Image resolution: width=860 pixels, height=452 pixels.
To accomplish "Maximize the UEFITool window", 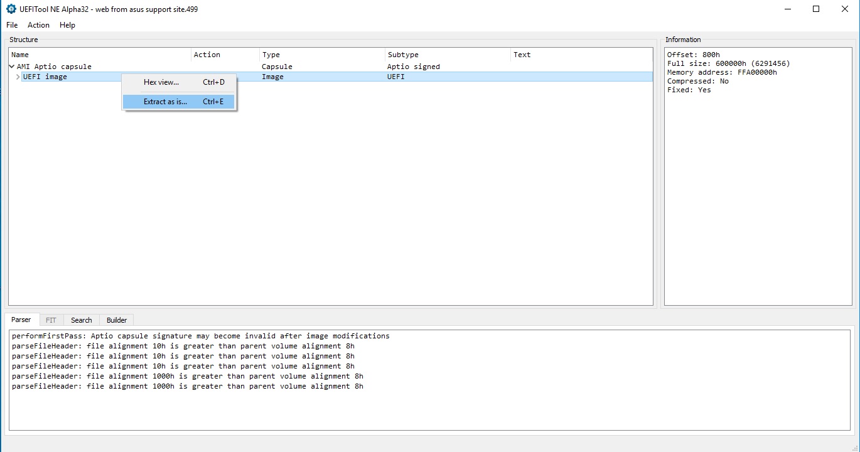I will click(x=816, y=9).
